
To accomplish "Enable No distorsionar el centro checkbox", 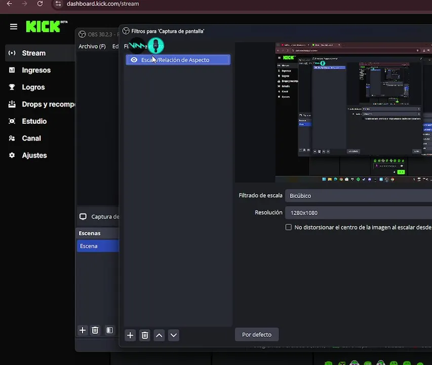I will pyautogui.click(x=289, y=227).
